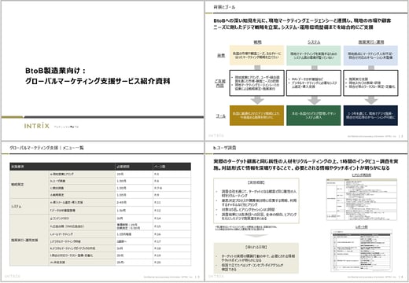Click the 【実施概要】 box on the ユーザ調査 slide
This screenshot has height=283, width=409.
256,200
